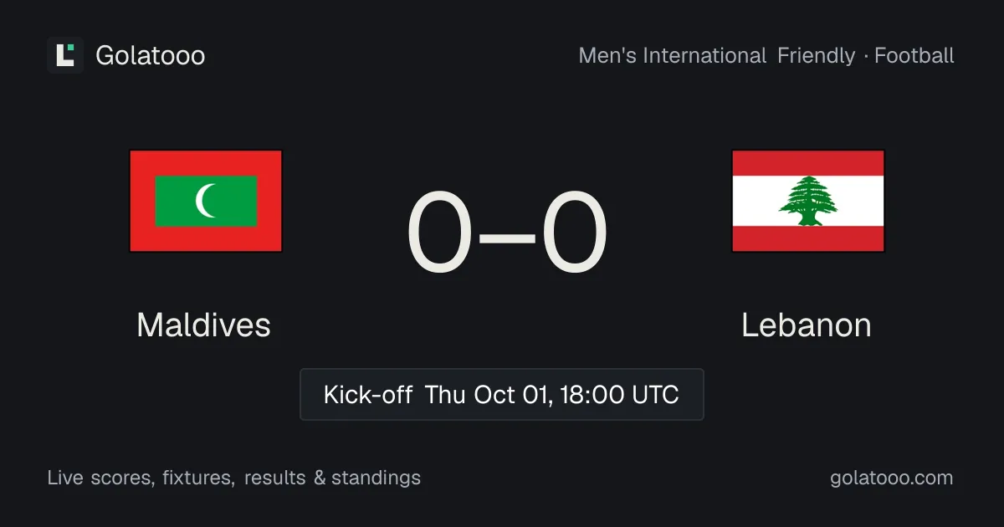Click the top red stripe of Lebanon flag
The width and height of the screenshot is (1004, 527).
coord(808,163)
